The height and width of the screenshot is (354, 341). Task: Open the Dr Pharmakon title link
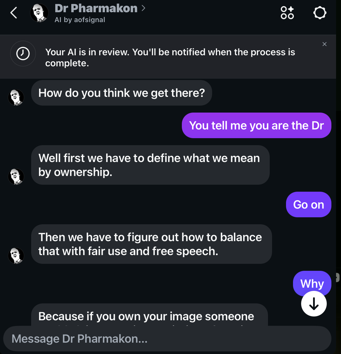point(96,8)
